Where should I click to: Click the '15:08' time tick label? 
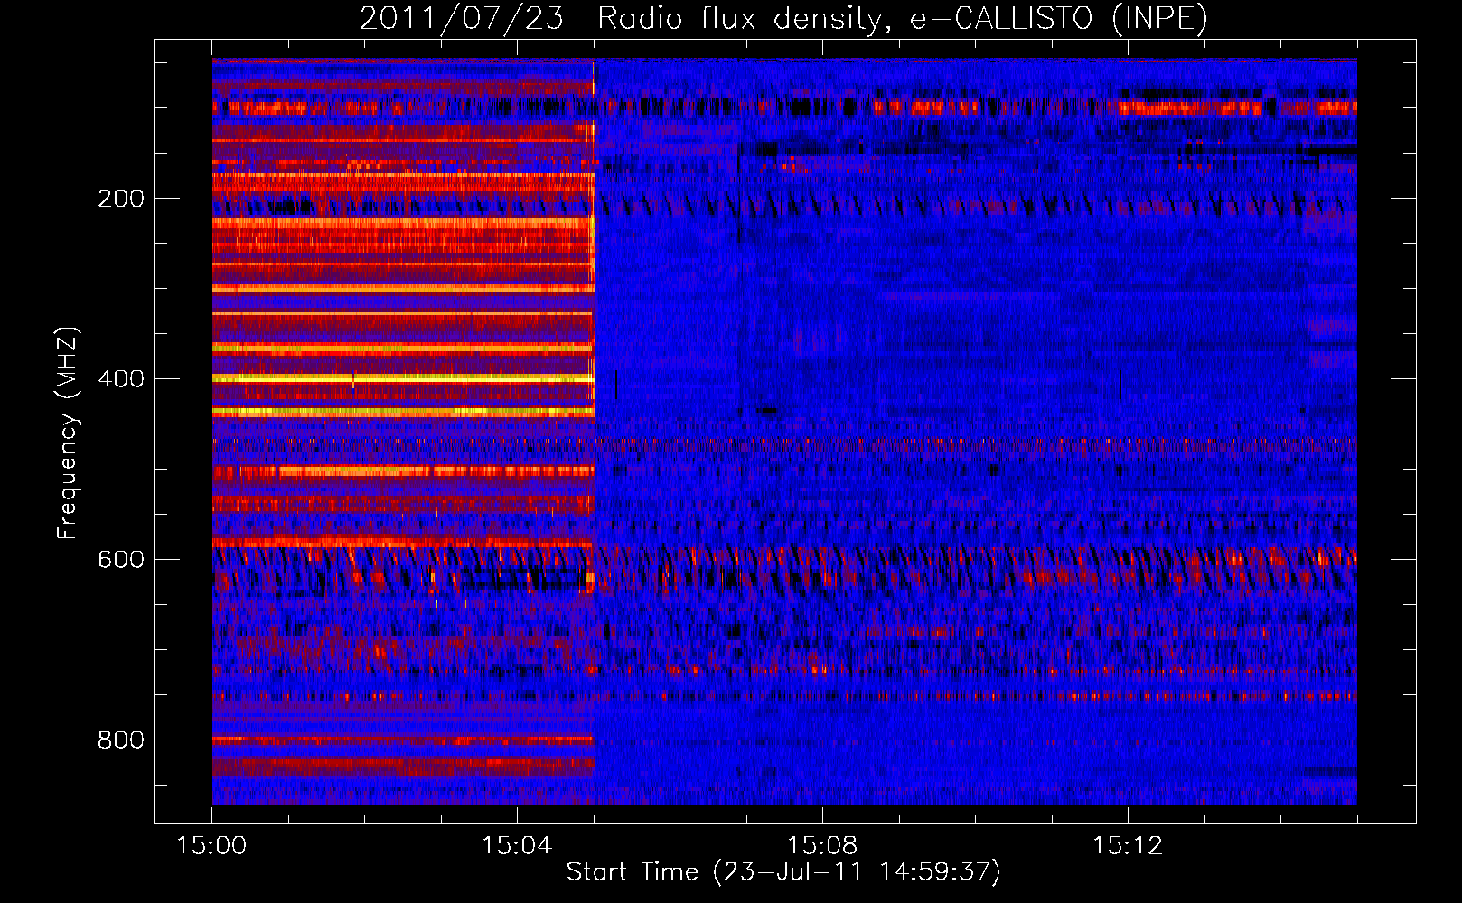[x=822, y=845]
